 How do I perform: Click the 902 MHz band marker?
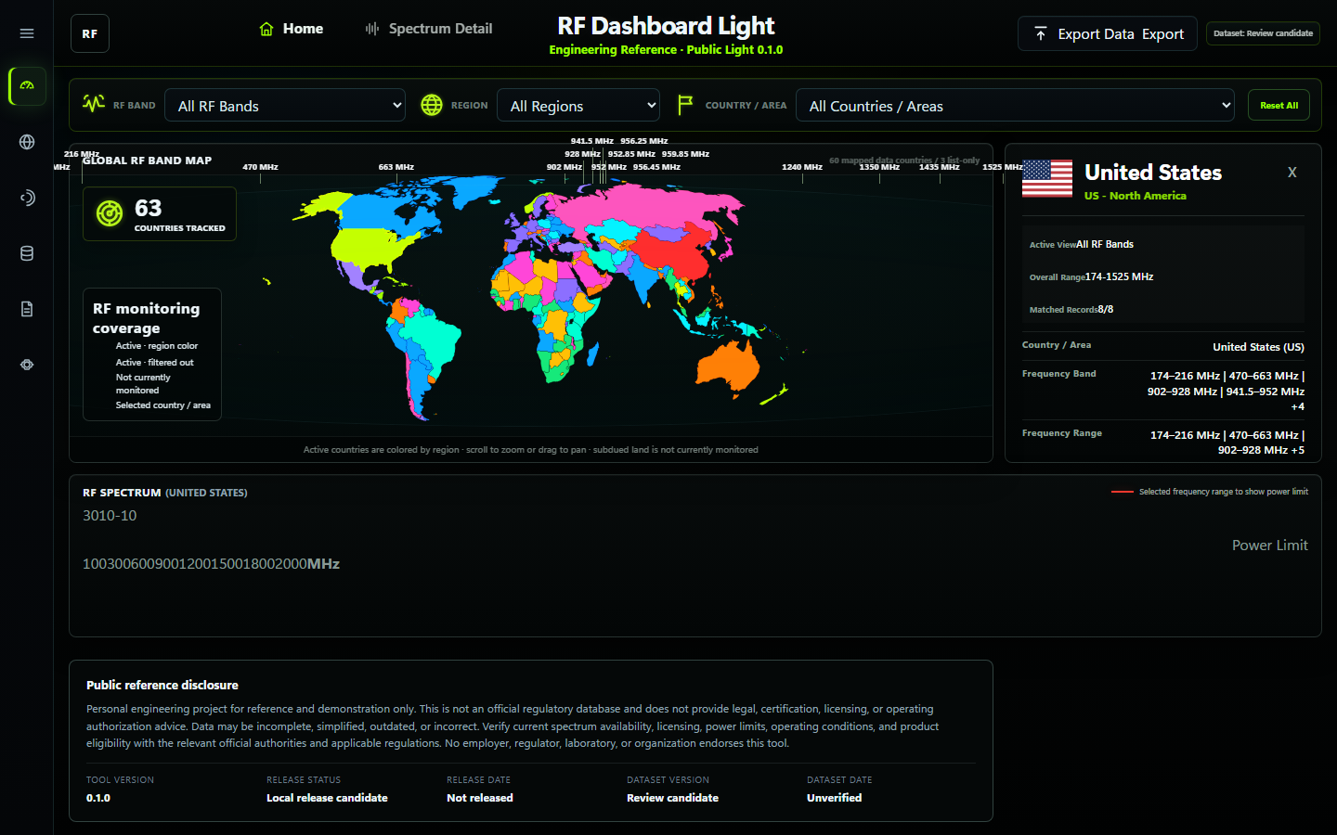point(565,167)
